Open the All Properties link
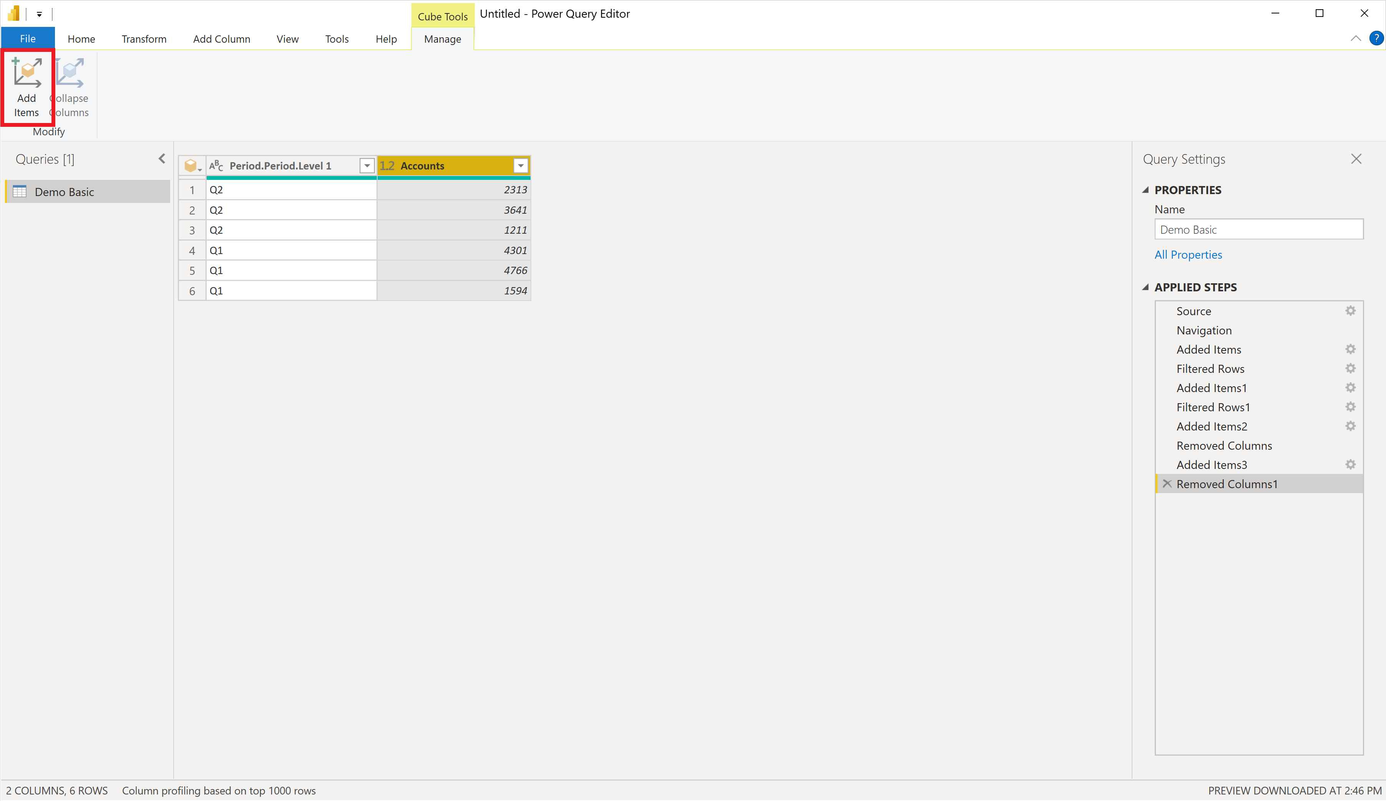This screenshot has height=801, width=1386. pos(1187,255)
